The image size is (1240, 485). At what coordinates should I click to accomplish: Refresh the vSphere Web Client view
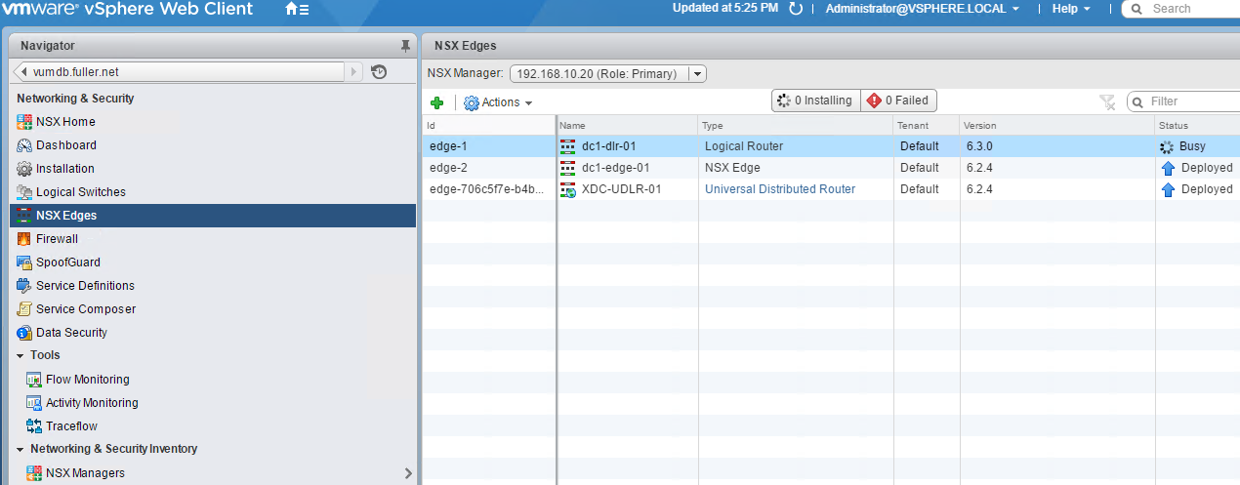coord(796,9)
